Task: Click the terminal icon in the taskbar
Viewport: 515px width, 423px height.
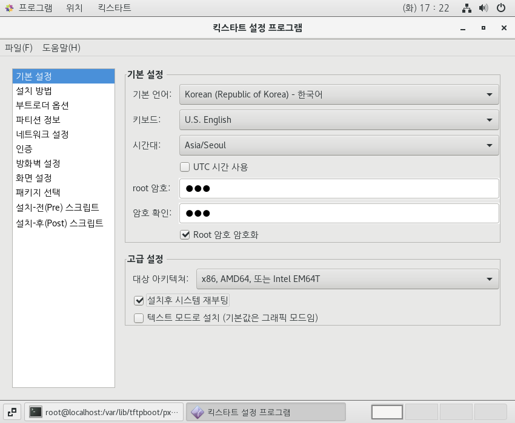Action: coord(36,412)
